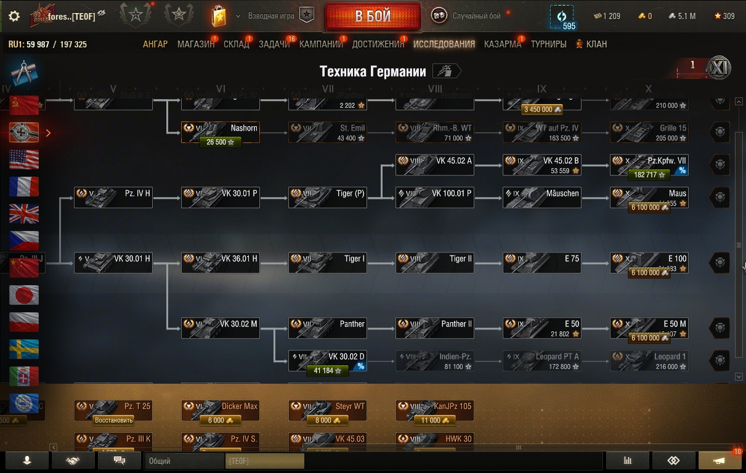Select the USA nation flag
Screen dimensions: 746x473
(x=24, y=160)
